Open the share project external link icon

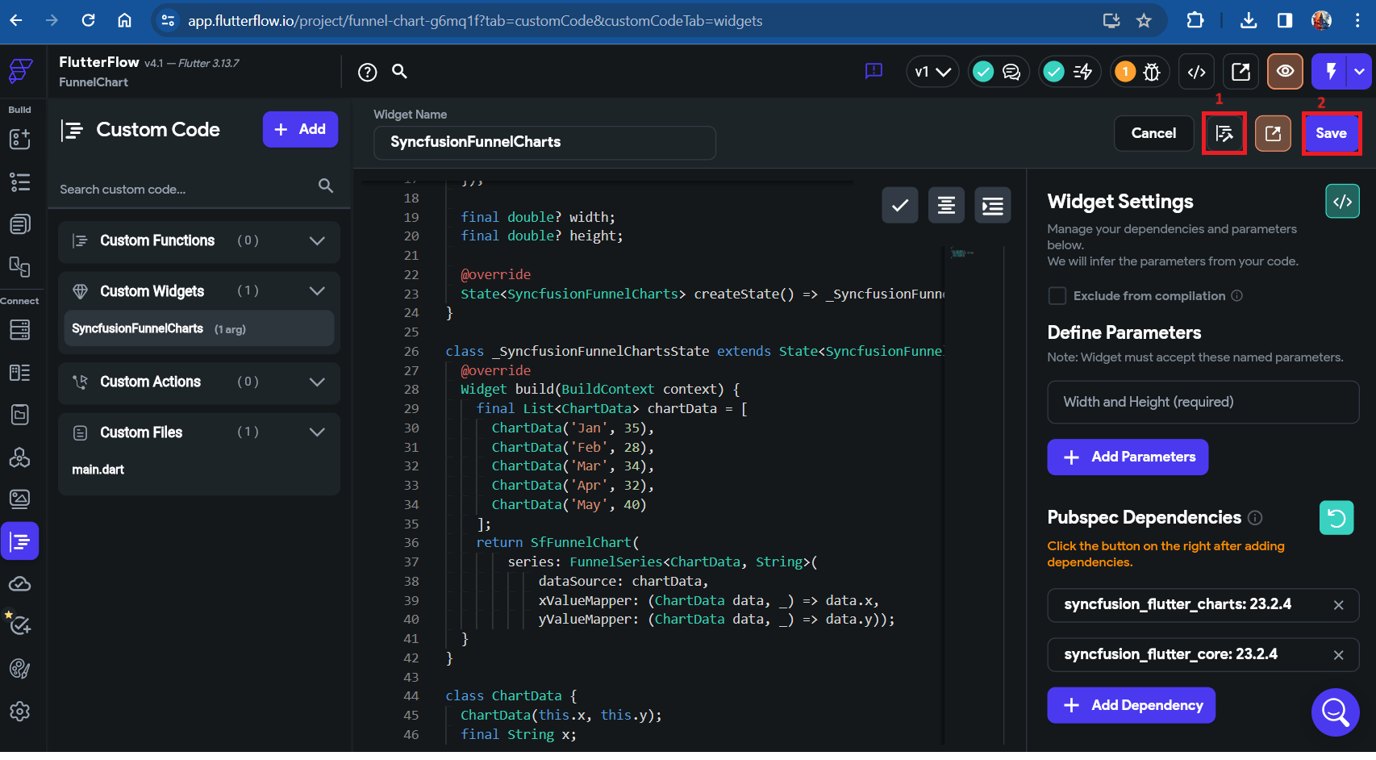pyautogui.click(x=1241, y=73)
